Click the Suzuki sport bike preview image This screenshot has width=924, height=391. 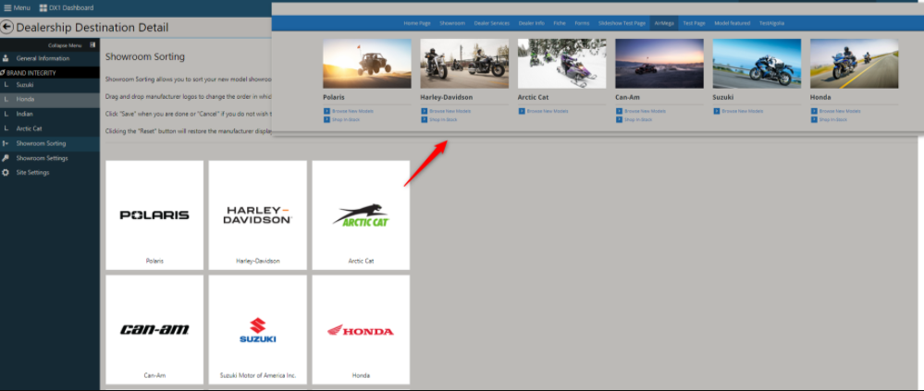pyautogui.click(x=757, y=64)
